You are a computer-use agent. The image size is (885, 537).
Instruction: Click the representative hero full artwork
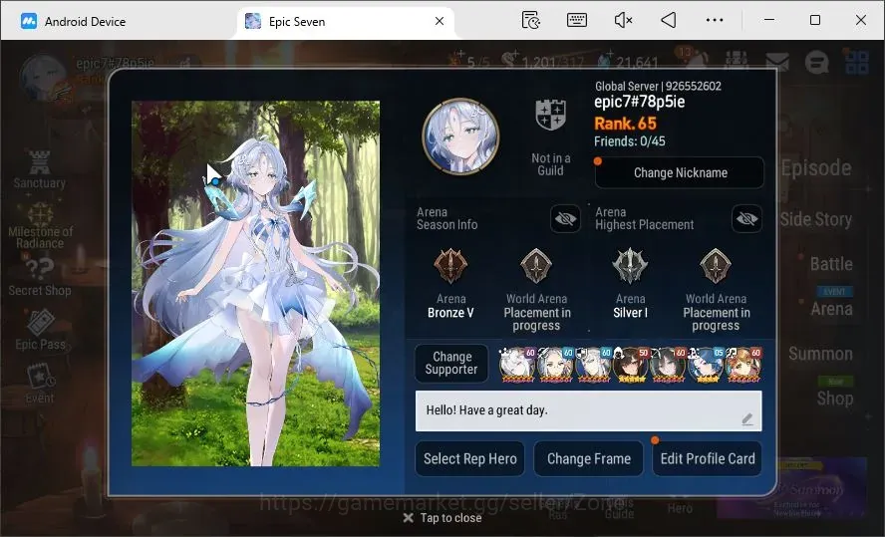pos(256,284)
